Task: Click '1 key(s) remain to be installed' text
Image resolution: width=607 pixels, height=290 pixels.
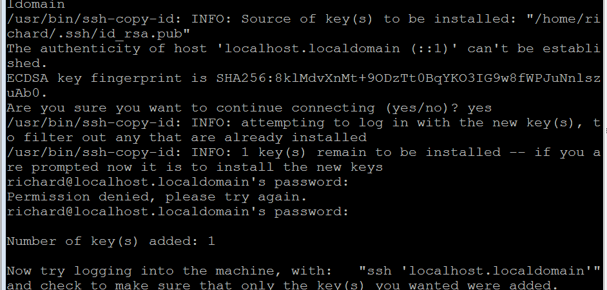Action: [x=371, y=152]
